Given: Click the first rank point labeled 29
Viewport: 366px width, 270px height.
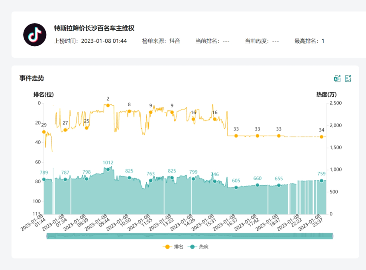Looking at the screenshot, I should click(44, 132).
